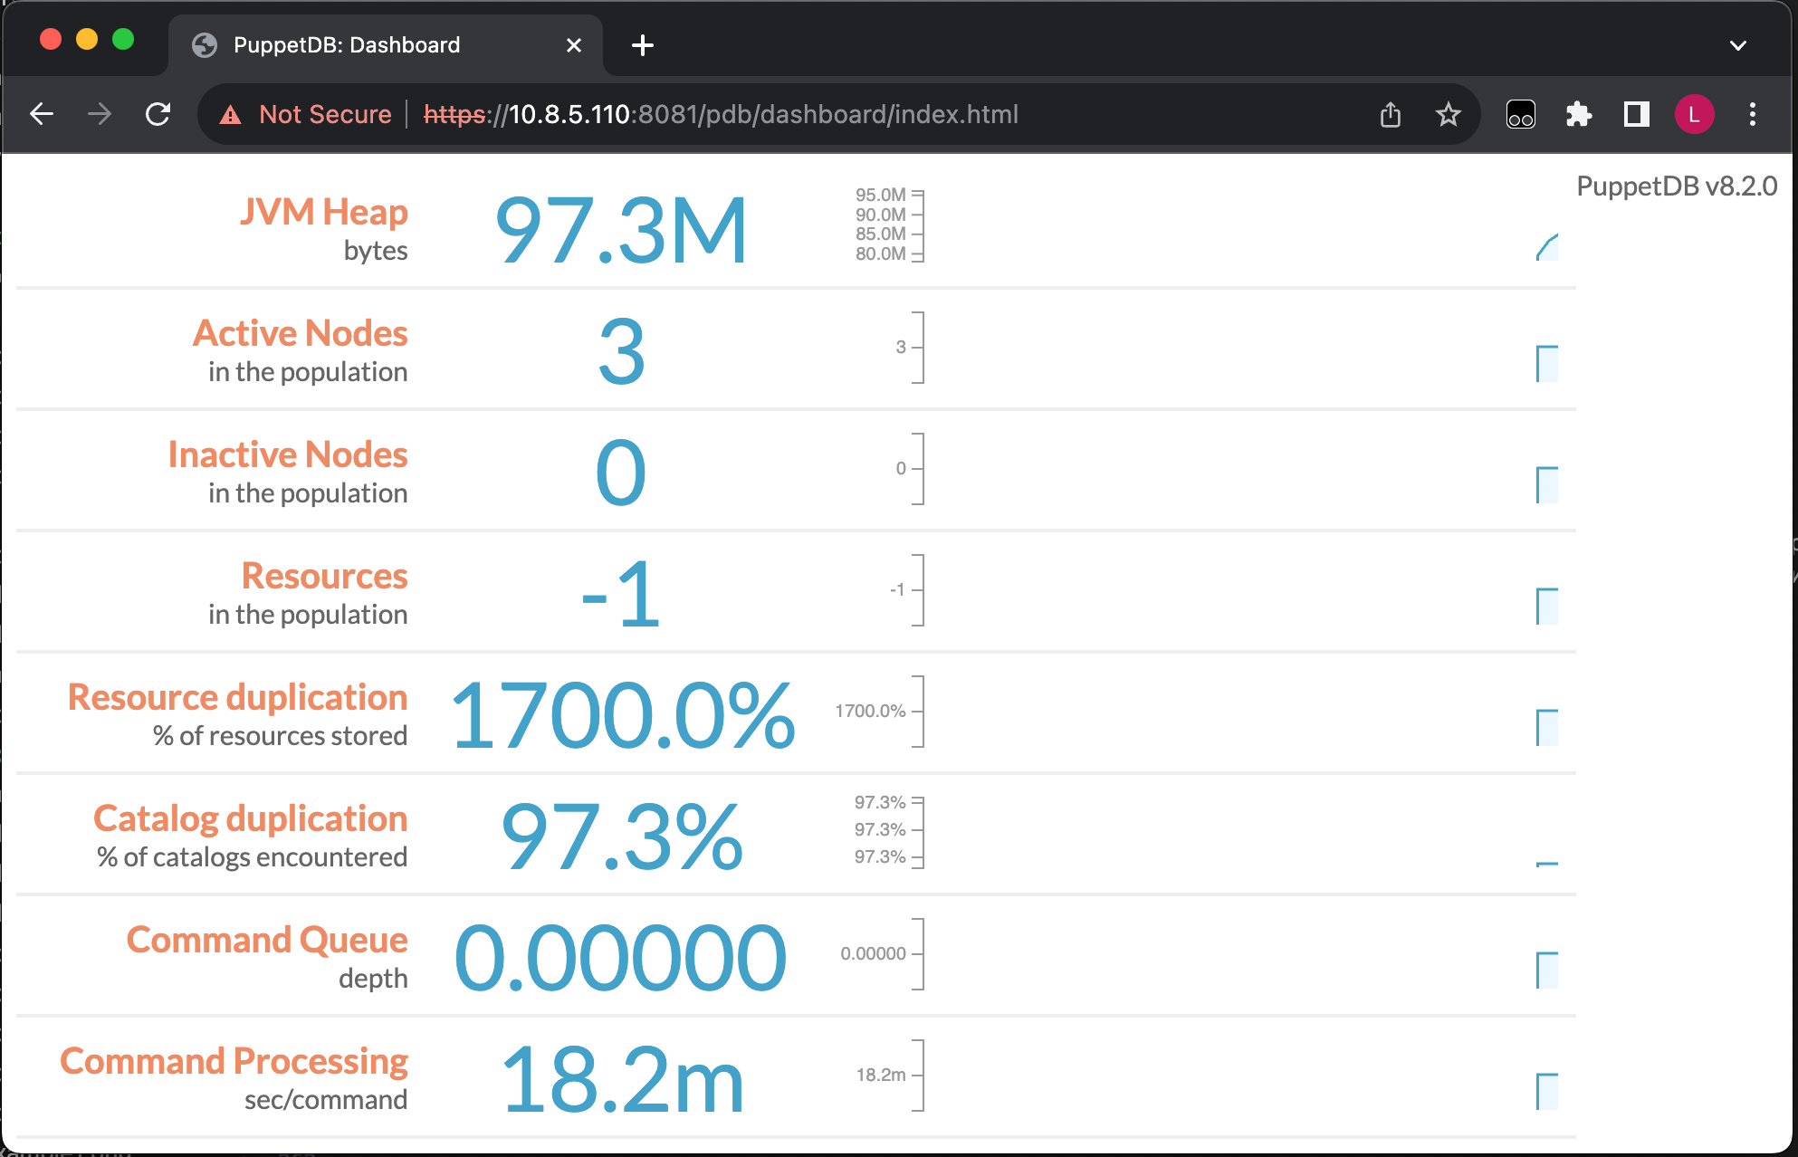1798x1157 pixels.
Task: Bookmark this page with the star
Action: pos(1449,115)
